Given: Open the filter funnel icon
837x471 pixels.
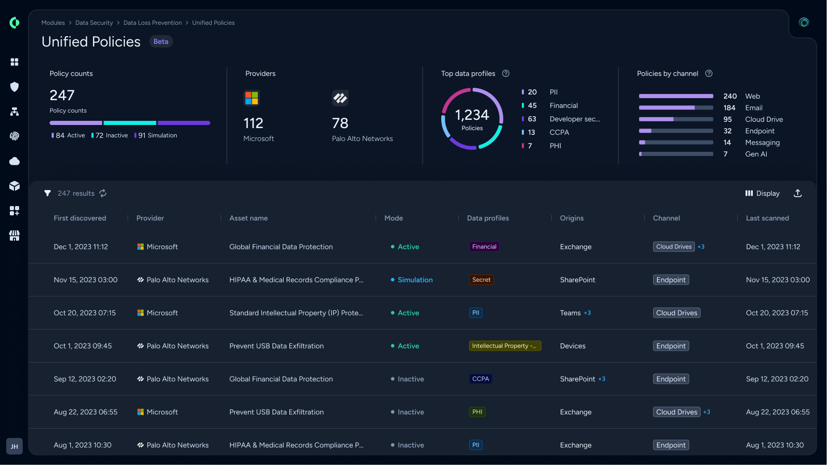Looking at the screenshot, I should click(x=48, y=196).
